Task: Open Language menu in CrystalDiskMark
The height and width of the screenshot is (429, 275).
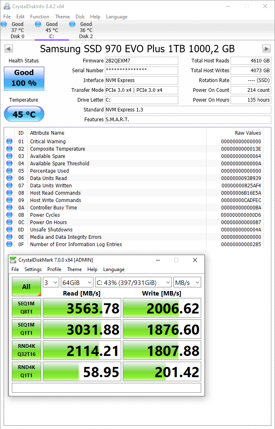Action: point(114,269)
